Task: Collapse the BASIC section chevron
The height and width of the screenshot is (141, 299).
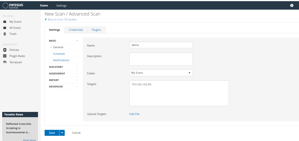Action: 77,41
